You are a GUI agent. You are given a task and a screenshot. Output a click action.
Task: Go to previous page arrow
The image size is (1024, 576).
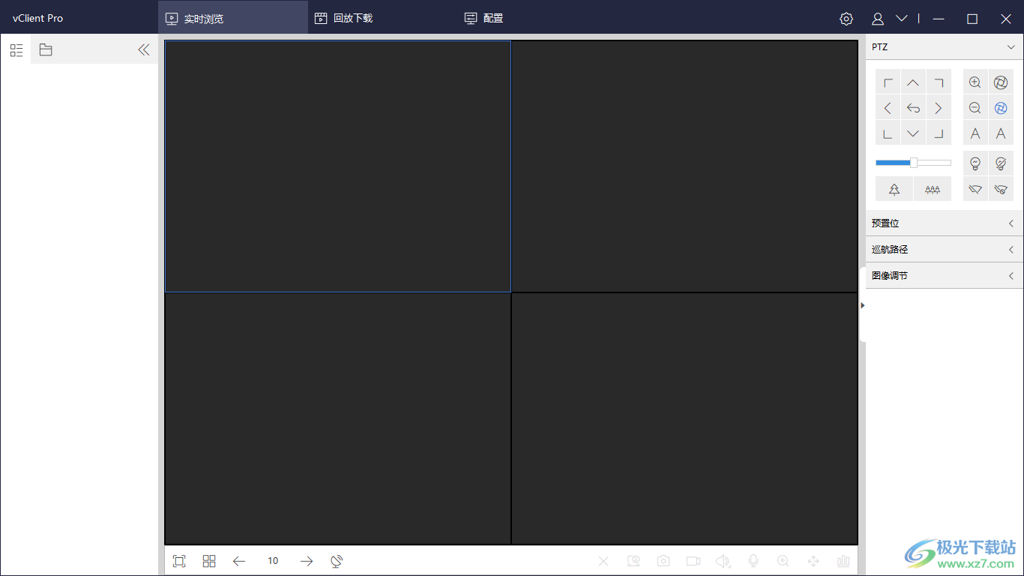tap(239, 561)
